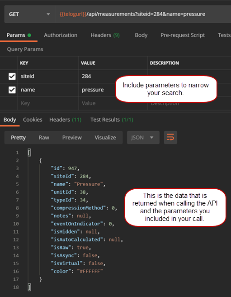Uncheck the name parameter checkbox
The image size is (231, 297).
pos(12,90)
